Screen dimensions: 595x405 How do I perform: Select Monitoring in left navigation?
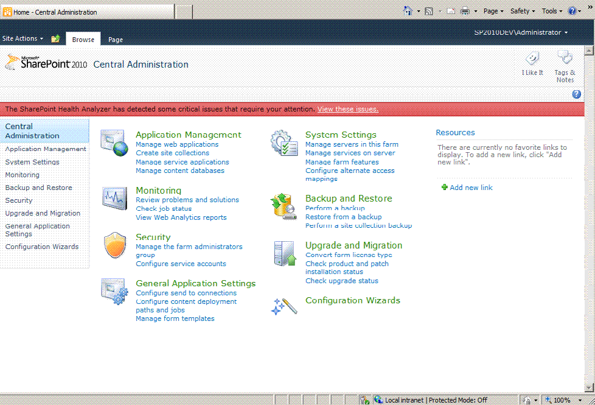pos(23,175)
